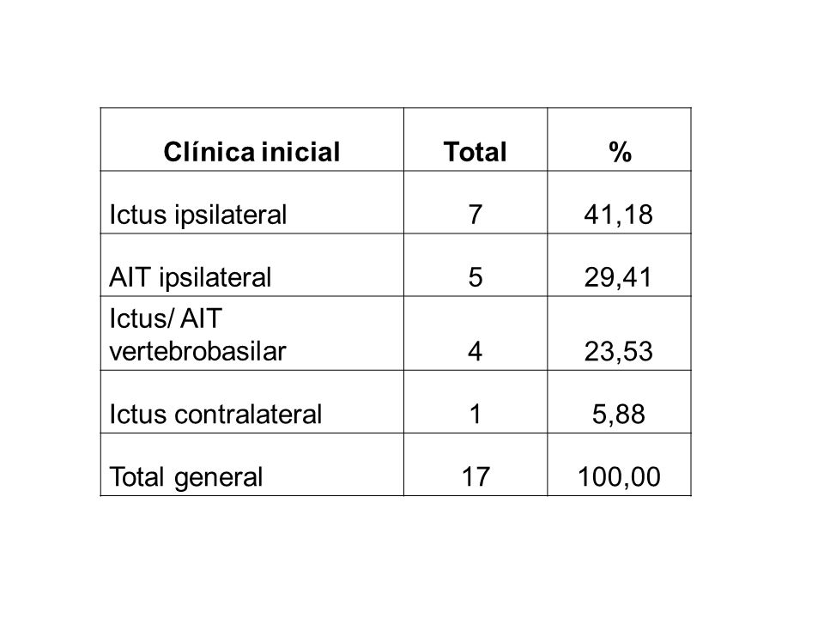The height and width of the screenshot is (618, 824).
Task: Select the percentage 41,18
Action: coord(619,215)
